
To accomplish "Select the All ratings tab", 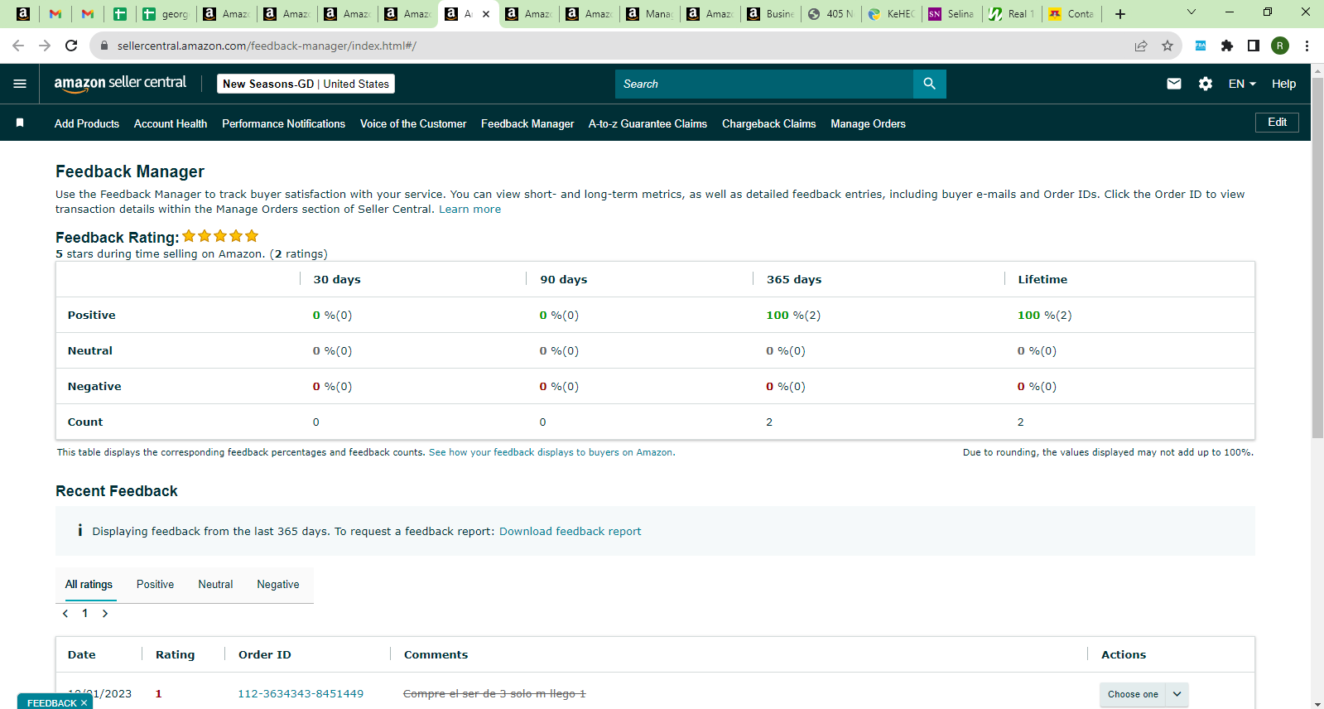I will click(89, 585).
